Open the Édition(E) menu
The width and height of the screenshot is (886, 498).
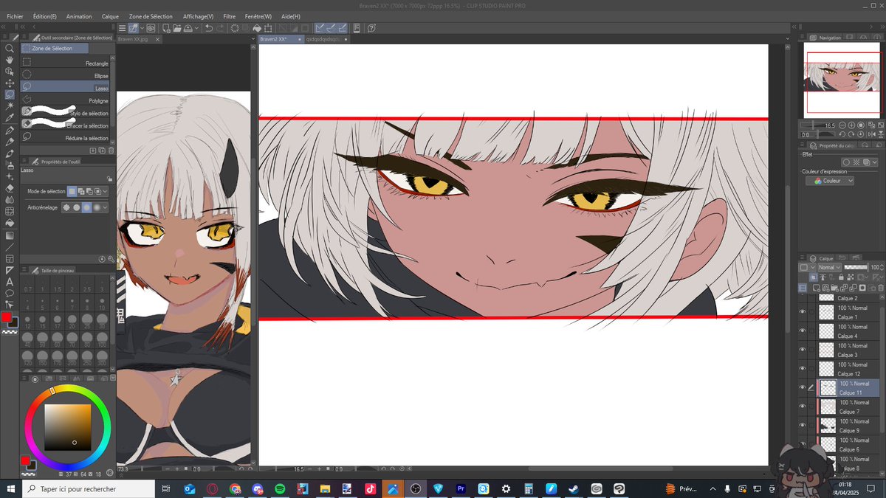click(45, 16)
